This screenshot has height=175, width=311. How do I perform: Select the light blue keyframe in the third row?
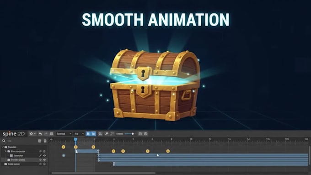tap(64, 155)
